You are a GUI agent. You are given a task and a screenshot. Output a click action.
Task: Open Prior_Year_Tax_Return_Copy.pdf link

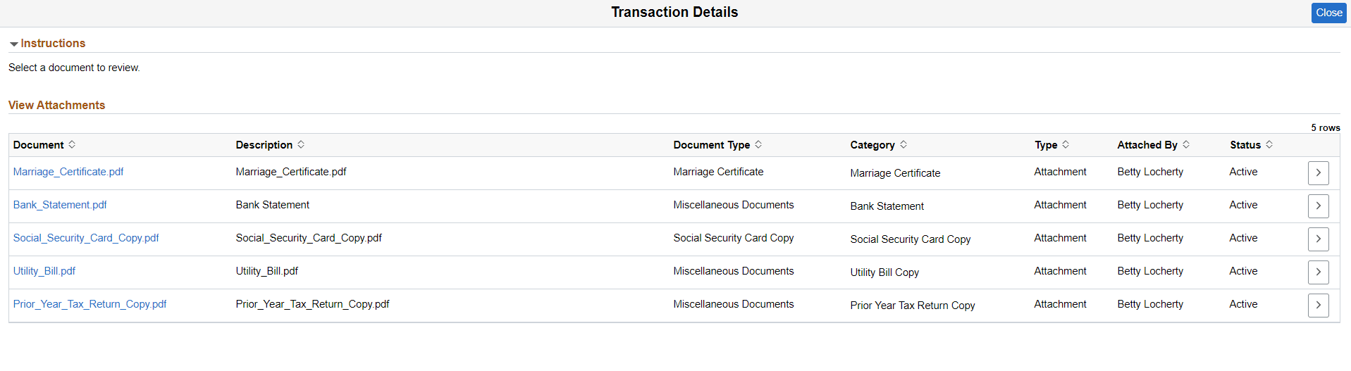tap(90, 304)
